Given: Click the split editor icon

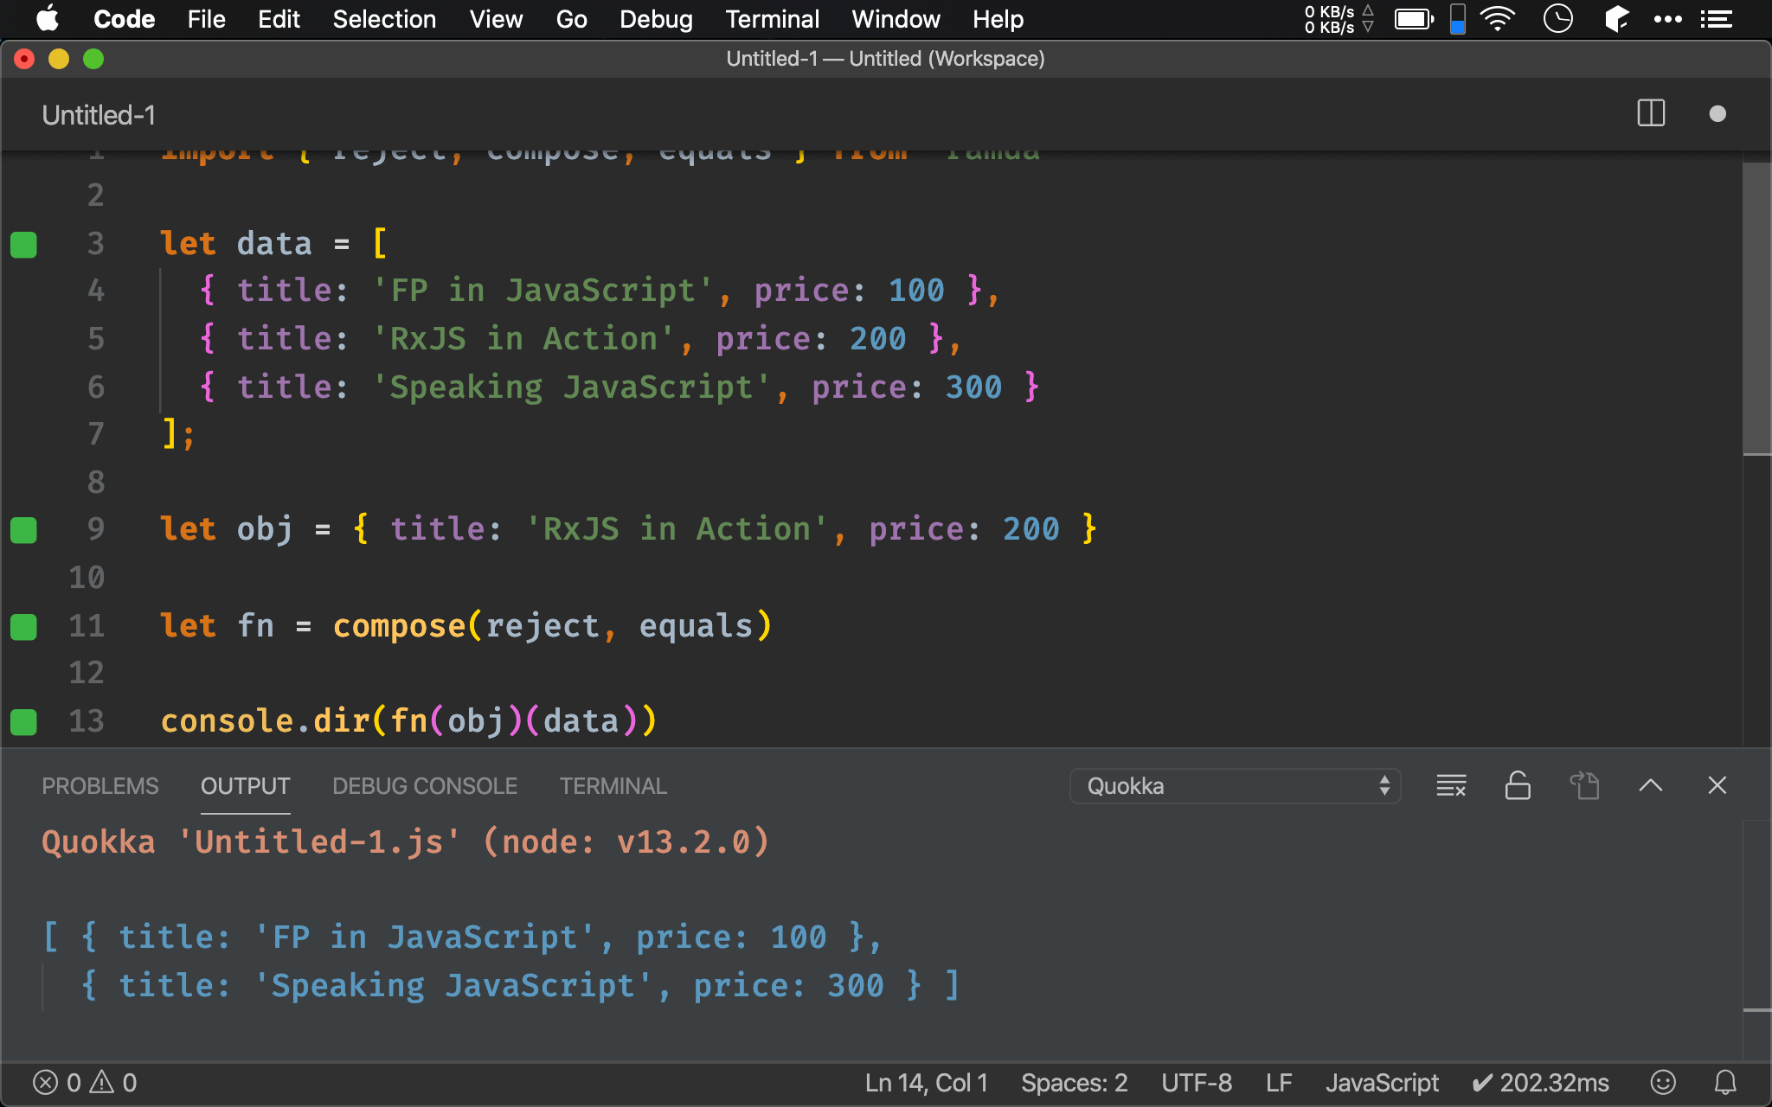Looking at the screenshot, I should (1651, 115).
